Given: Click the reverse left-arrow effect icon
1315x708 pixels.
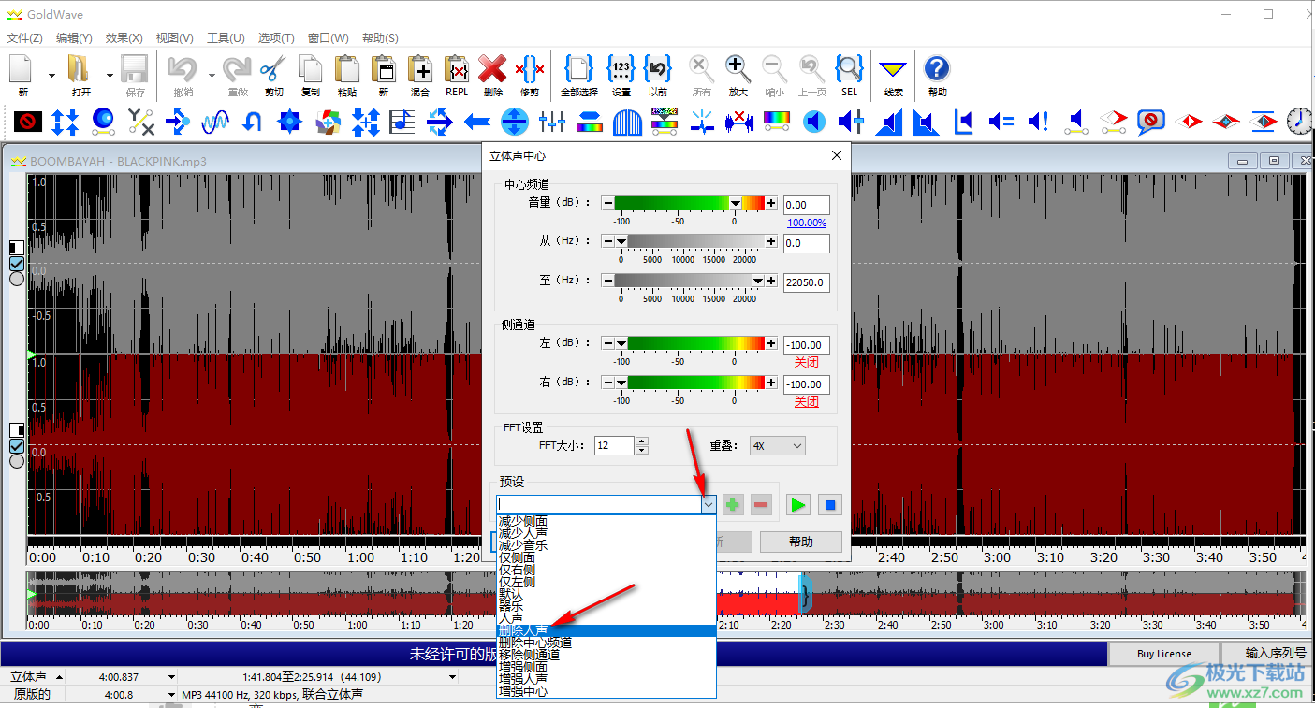Looking at the screenshot, I should 477,122.
